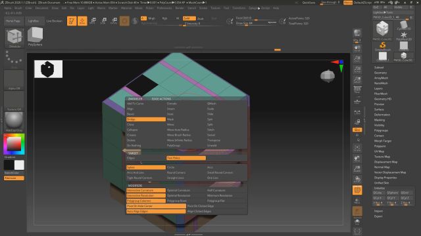This screenshot has width=421, height=236.
Task: Click the Scroll canvas icon
Action: click(x=357, y=49)
